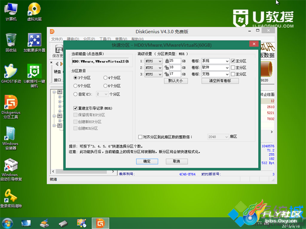
Task: Toggle lock icon for partition 3 size
Action: pos(167,74)
